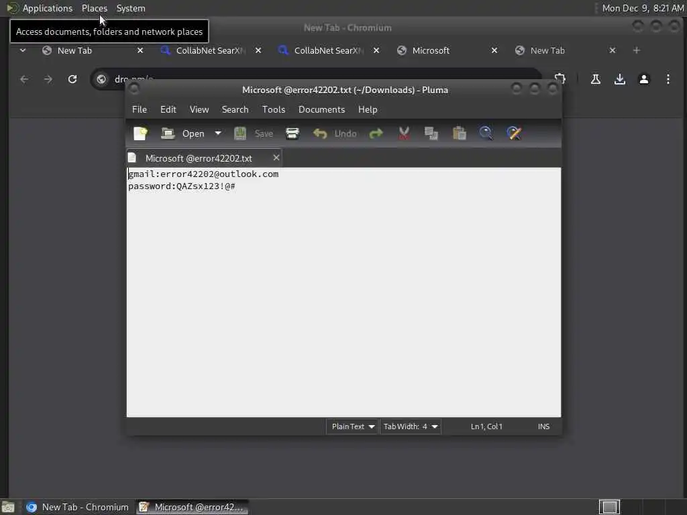Add a new Chromium tab with plus
Screen dimensions: 687x515
[x=637, y=51]
